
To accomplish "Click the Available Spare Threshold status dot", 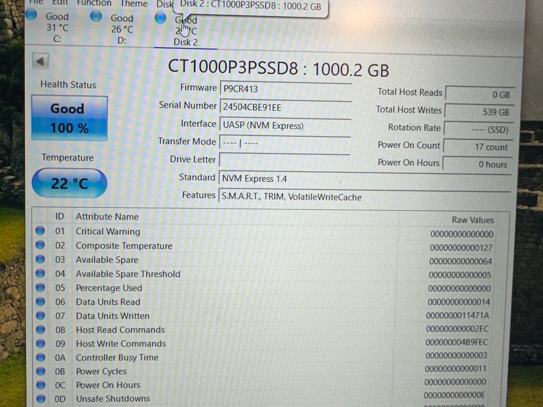I will click(x=40, y=273).
